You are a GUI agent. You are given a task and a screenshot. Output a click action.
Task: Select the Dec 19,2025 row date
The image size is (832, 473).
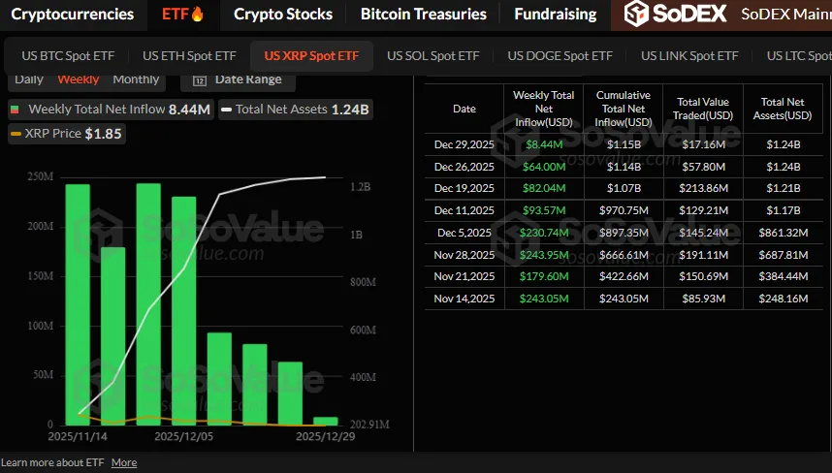pyautogui.click(x=464, y=188)
